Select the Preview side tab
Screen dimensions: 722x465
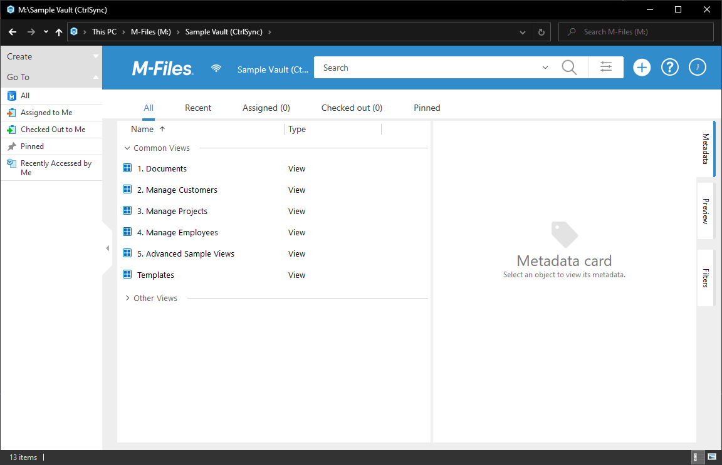(706, 211)
